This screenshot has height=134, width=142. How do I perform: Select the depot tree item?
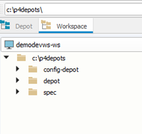pos(52,81)
